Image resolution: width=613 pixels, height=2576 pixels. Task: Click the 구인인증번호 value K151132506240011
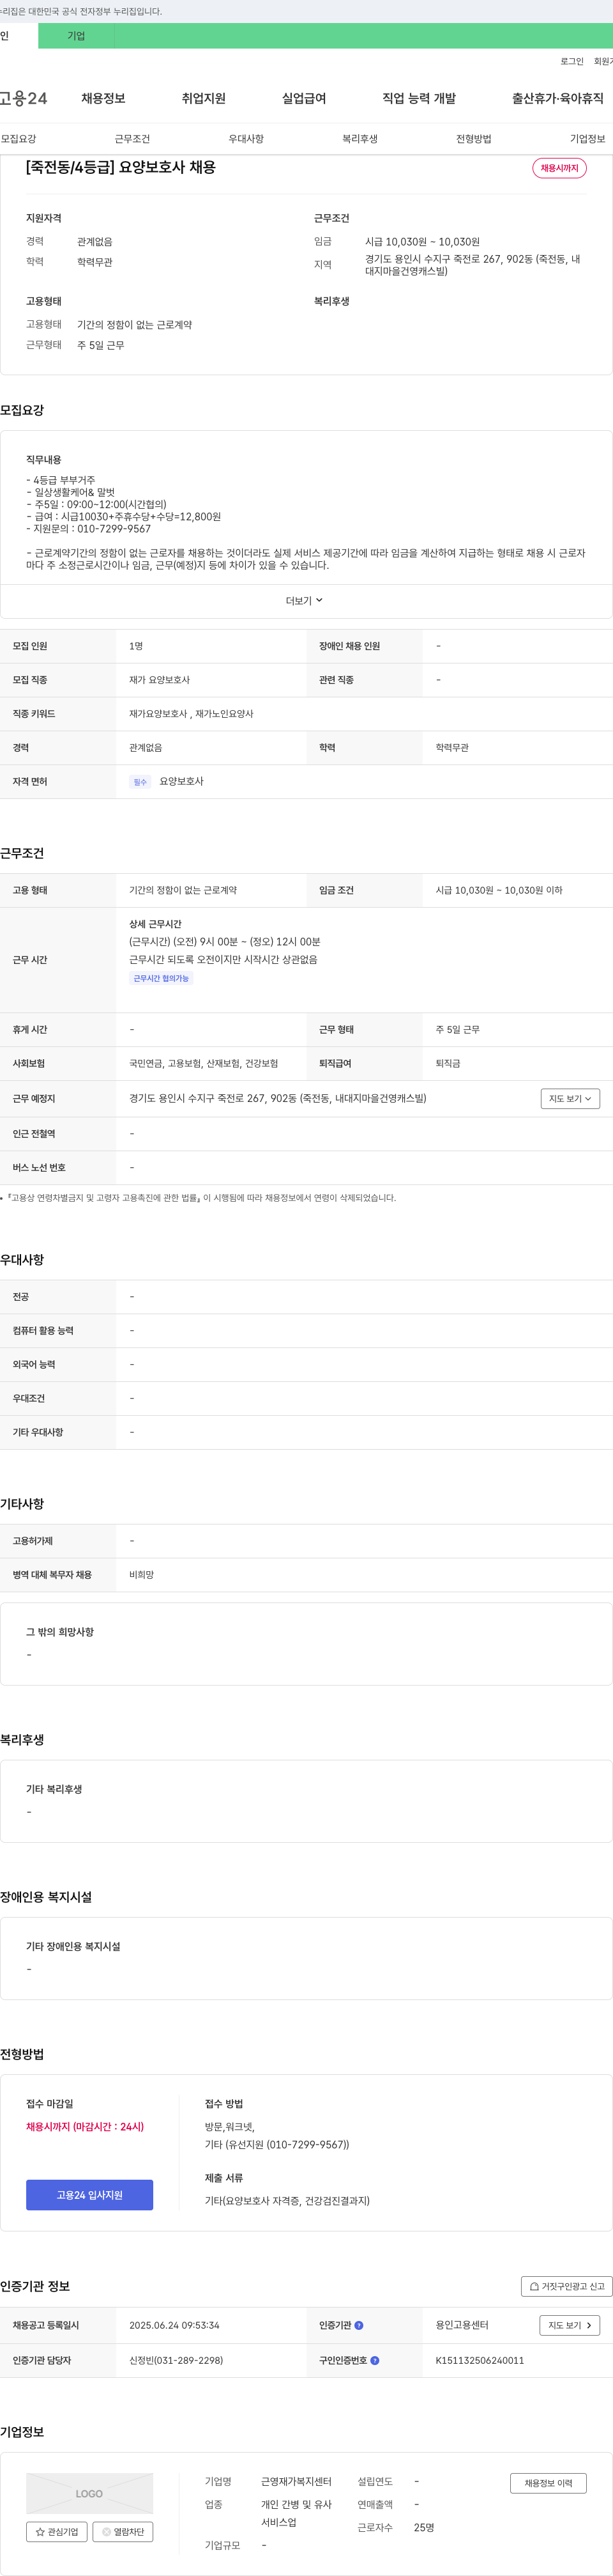(x=479, y=2360)
